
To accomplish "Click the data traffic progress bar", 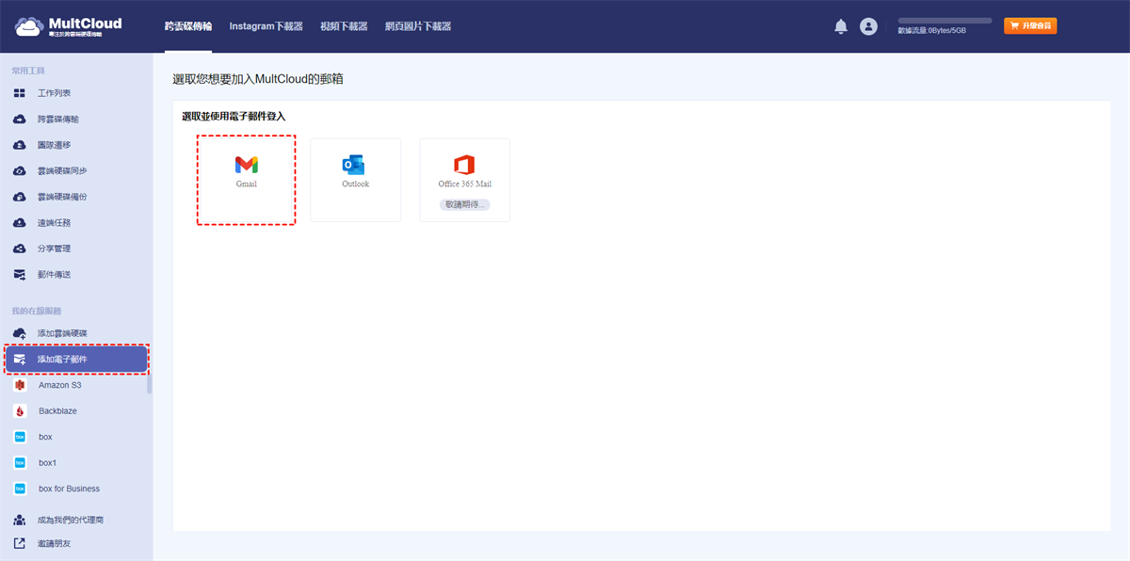I will click(x=944, y=20).
